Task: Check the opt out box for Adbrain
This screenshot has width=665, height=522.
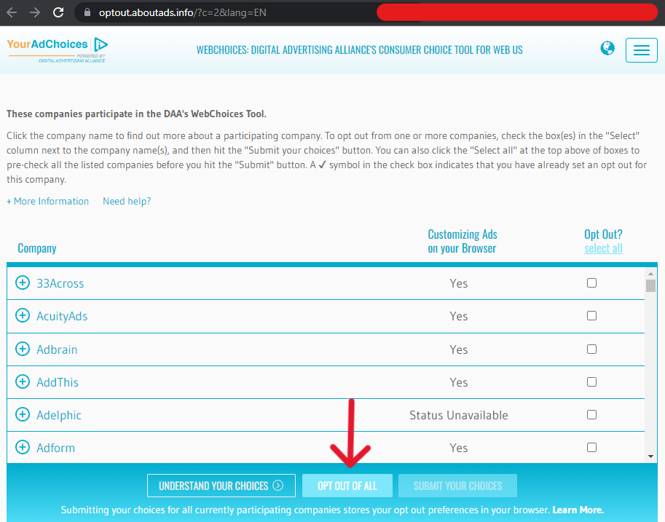Action: 591,349
